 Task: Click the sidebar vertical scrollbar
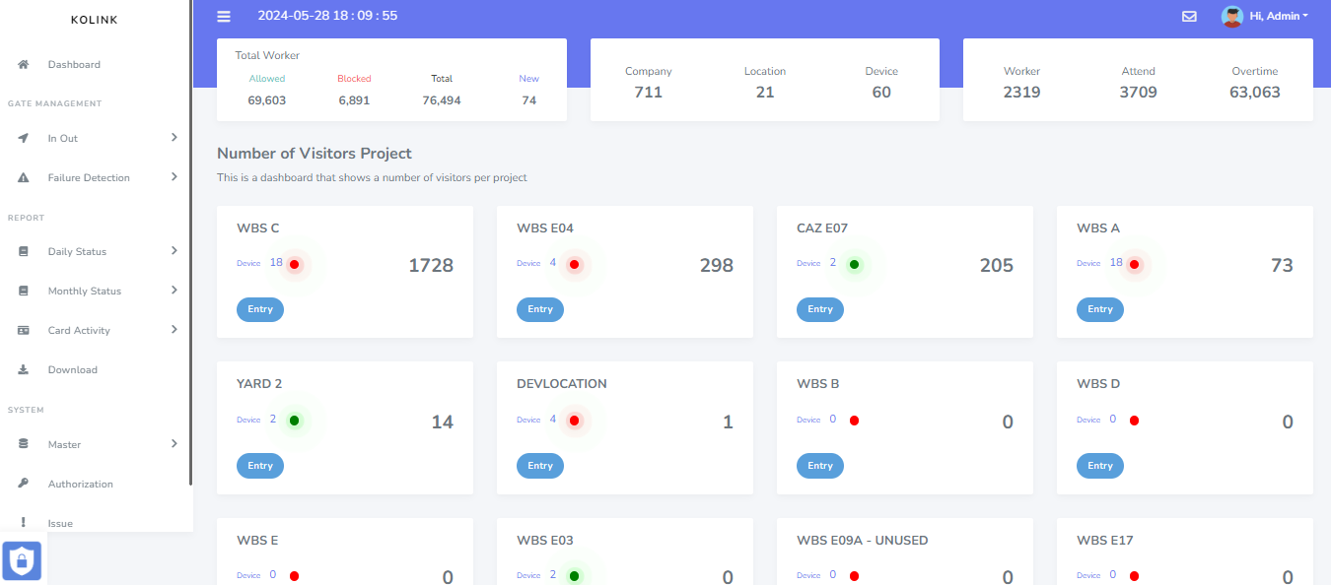pos(190,246)
